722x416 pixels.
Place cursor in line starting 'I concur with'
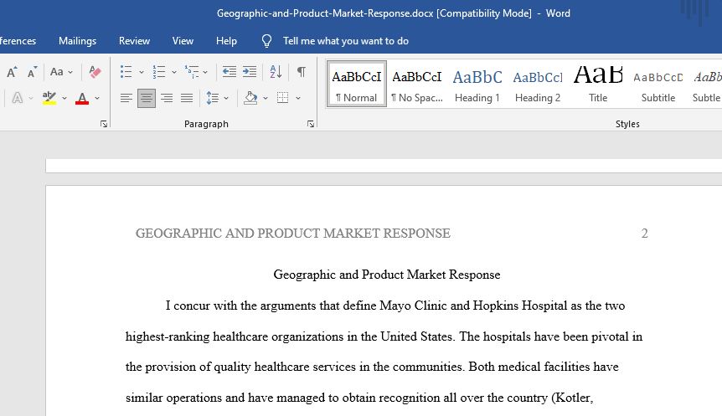pos(395,306)
